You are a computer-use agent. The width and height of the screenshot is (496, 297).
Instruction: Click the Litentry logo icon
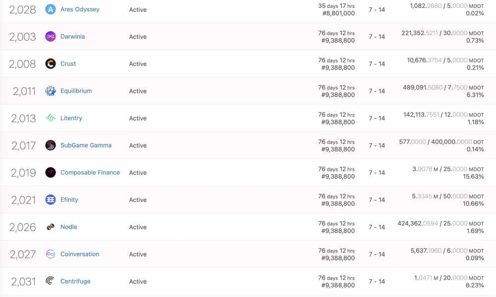point(50,118)
